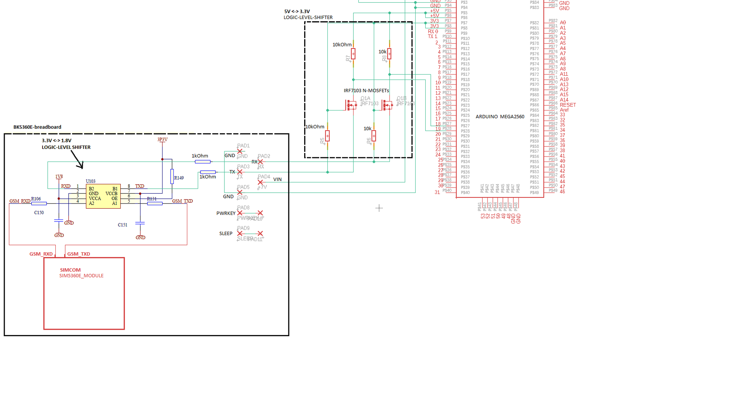Click the PWRKEY text label
This screenshot has width=743, height=403.
coord(226,213)
